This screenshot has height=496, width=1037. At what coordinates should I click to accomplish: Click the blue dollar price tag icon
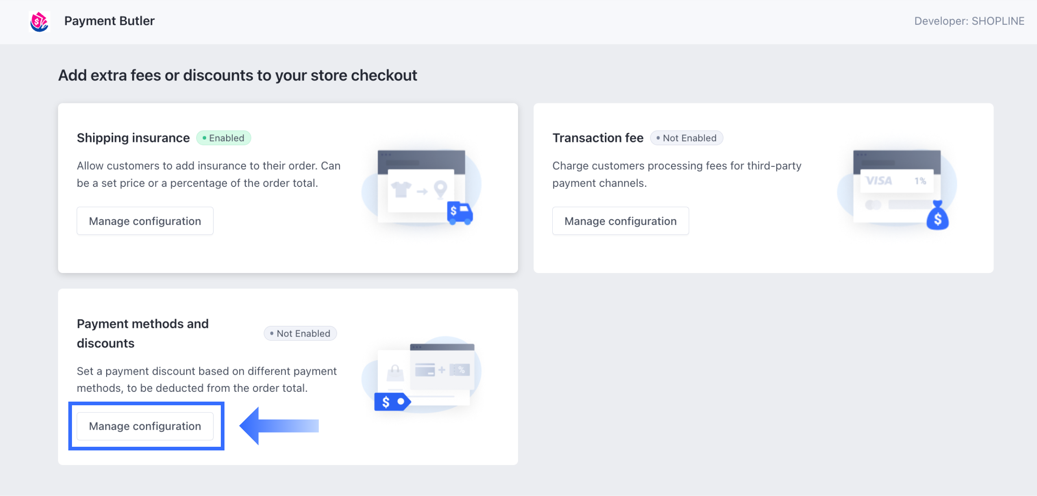[x=392, y=402]
